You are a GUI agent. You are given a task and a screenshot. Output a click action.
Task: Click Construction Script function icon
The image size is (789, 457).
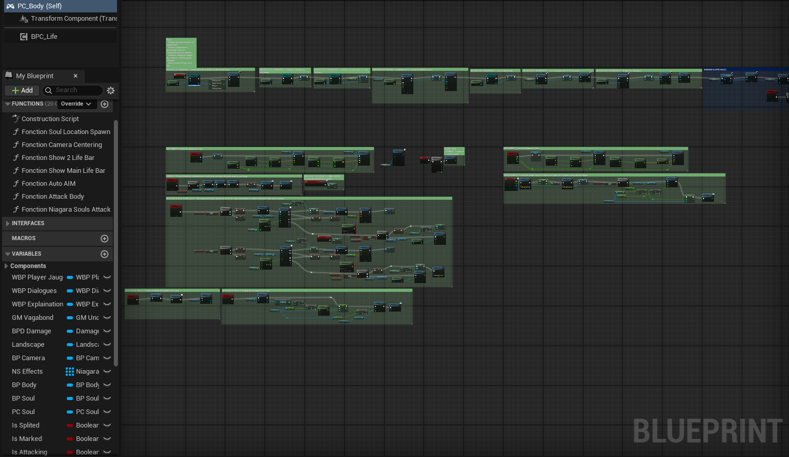(x=16, y=119)
